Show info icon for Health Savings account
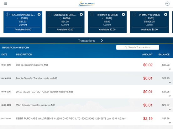The width and height of the screenshot is (173, 129). (8, 14)
